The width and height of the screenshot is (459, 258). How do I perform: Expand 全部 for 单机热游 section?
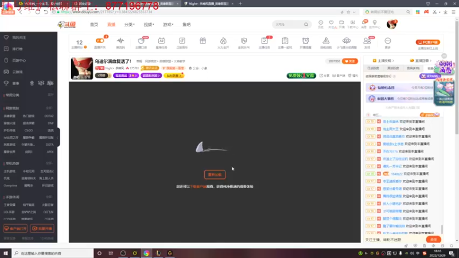pyautogui.click(x=50, y=163)
